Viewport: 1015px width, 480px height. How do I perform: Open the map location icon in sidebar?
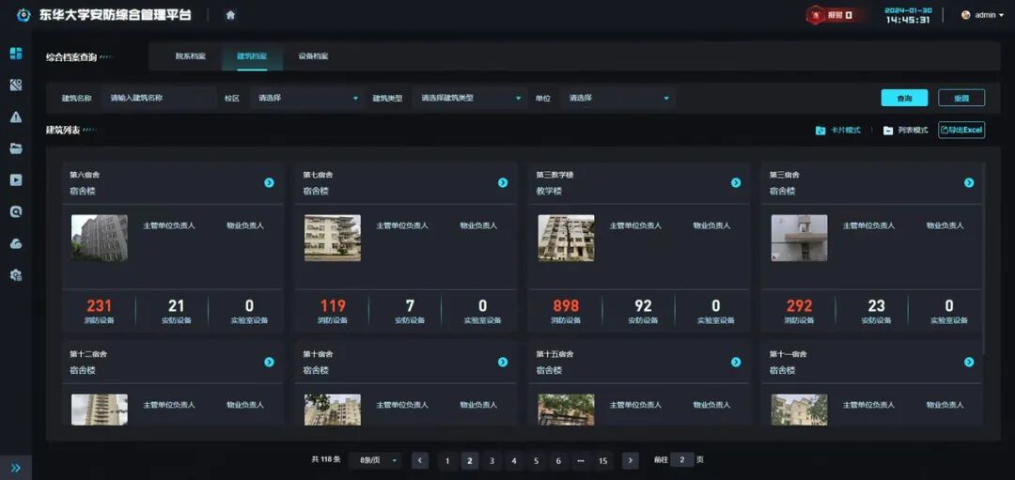16,85
